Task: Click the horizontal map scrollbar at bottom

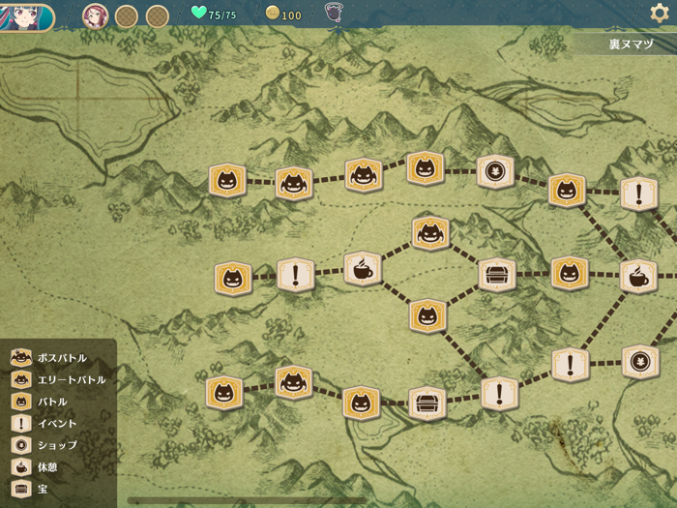Action: click(247, 500)
